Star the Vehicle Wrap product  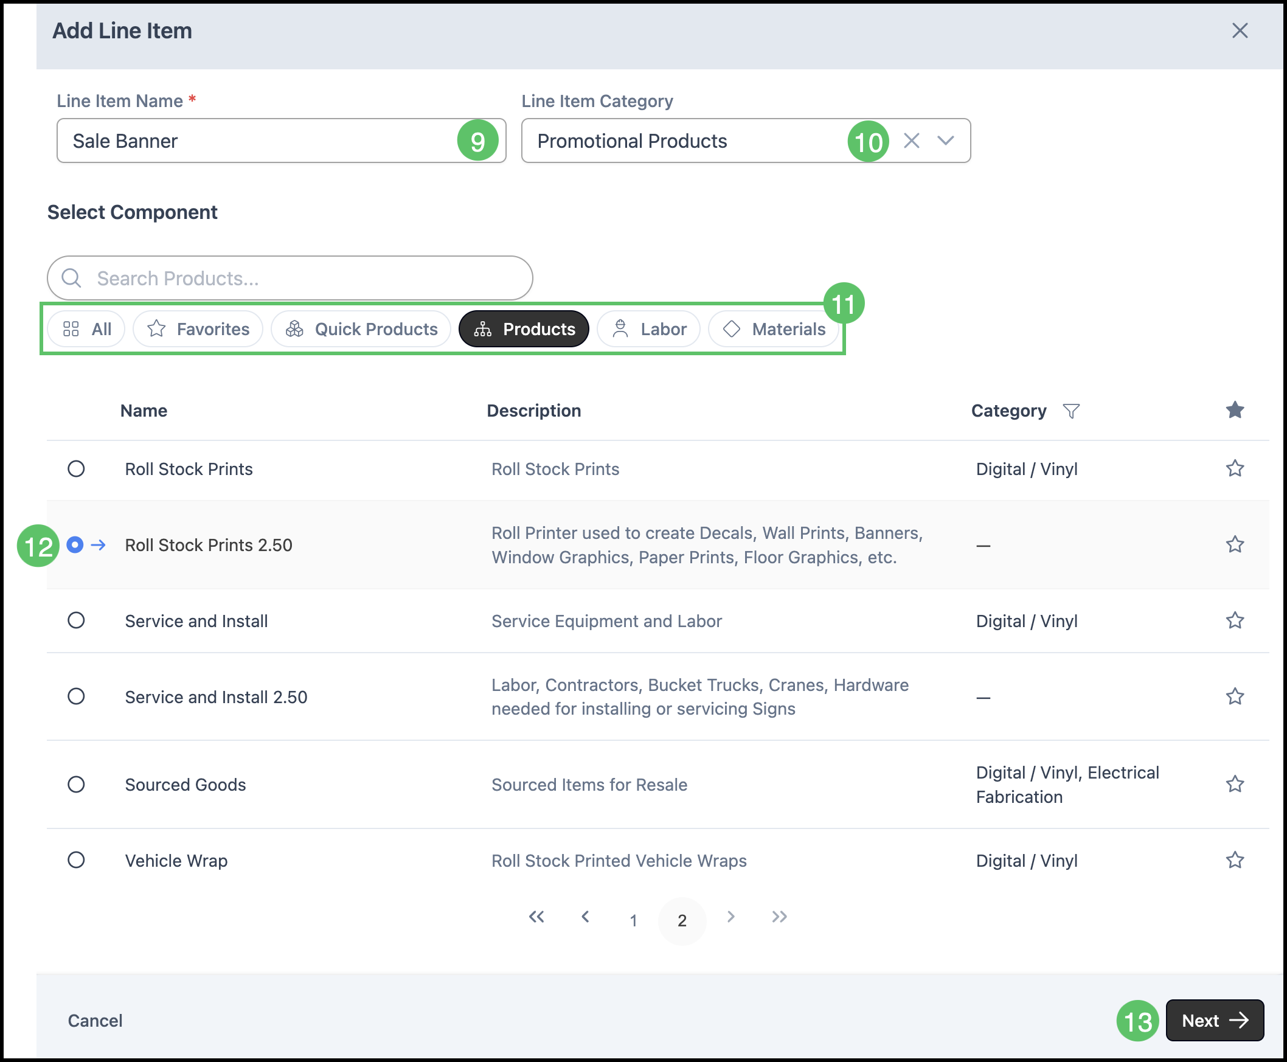pos(1235,860)
